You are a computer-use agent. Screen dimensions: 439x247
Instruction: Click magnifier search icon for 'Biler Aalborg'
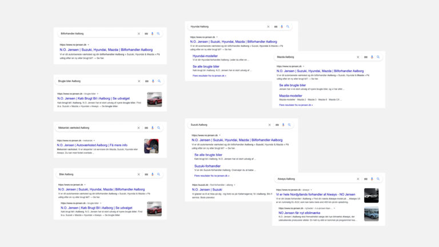[158, 174]
